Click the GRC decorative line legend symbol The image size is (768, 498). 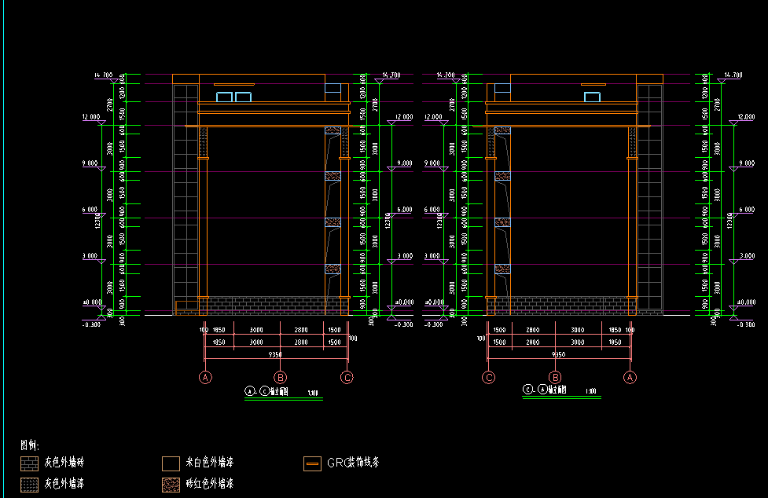coord(312,463)
